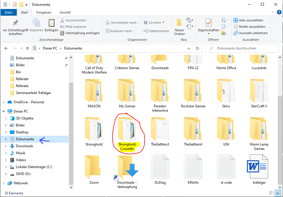The width and height of the screenshot is (283, 197).
Task: Go back with the left arrow
Action: 6,48
